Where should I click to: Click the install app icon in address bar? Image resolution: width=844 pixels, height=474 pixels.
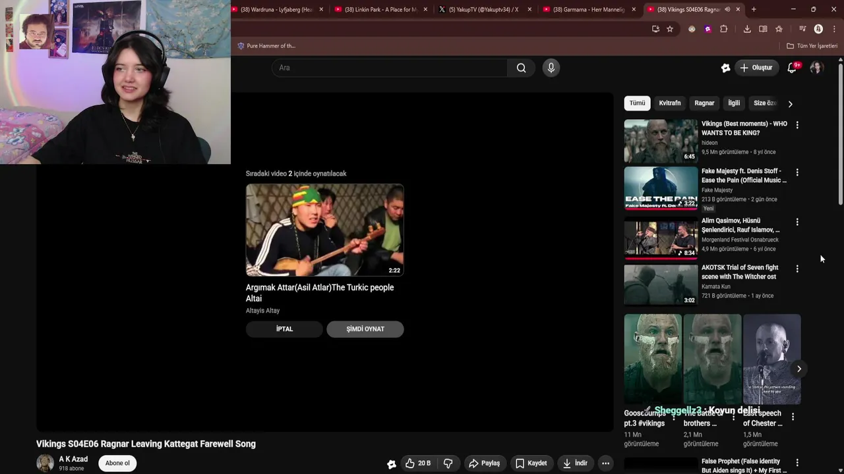655,29
